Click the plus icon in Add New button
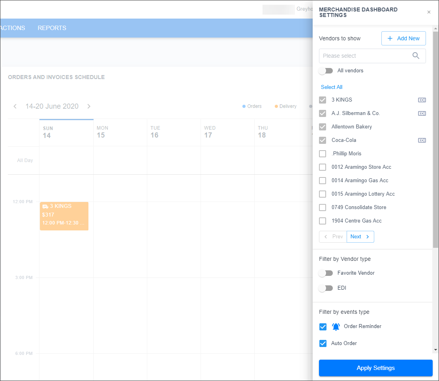Screen dimensions: 439x381 (x=390, y=38)
